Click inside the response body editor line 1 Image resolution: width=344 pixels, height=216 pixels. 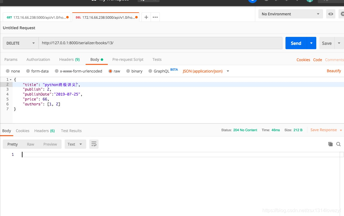[181, 155]
